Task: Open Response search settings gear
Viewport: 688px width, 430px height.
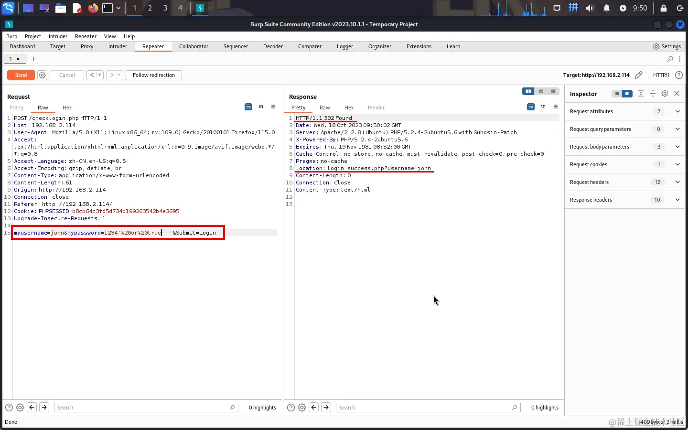Action: click(302, 408)
